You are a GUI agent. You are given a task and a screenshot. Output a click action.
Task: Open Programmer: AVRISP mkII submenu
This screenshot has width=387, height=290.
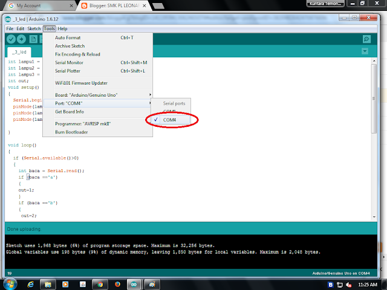click(98, 124)
